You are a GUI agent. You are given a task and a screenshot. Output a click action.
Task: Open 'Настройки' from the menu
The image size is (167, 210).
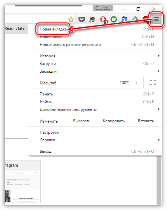[95, 132]
